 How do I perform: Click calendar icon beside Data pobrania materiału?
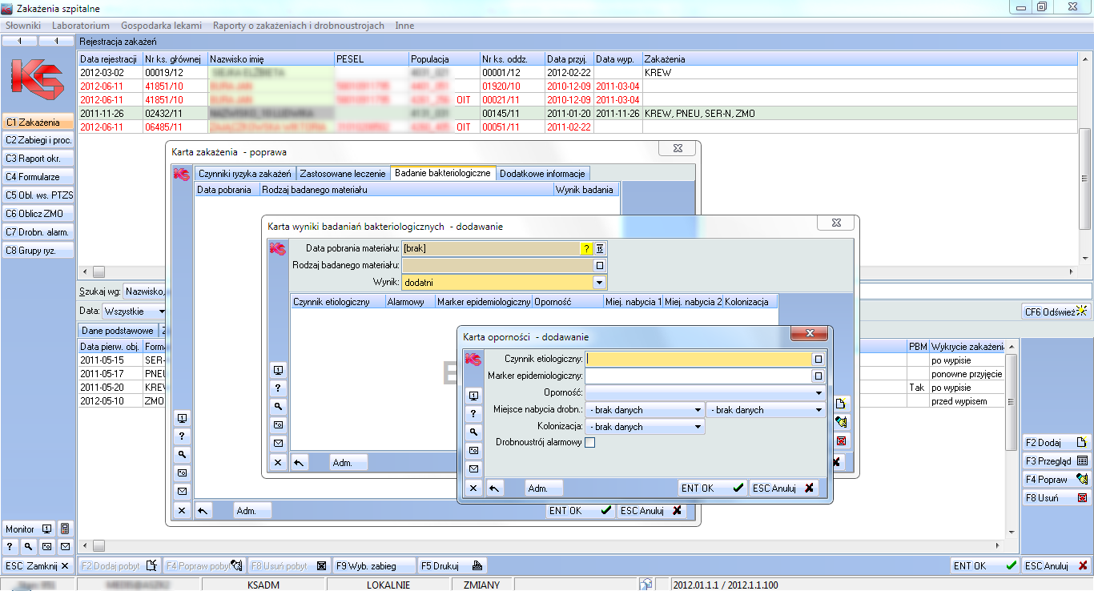(599, 249)
